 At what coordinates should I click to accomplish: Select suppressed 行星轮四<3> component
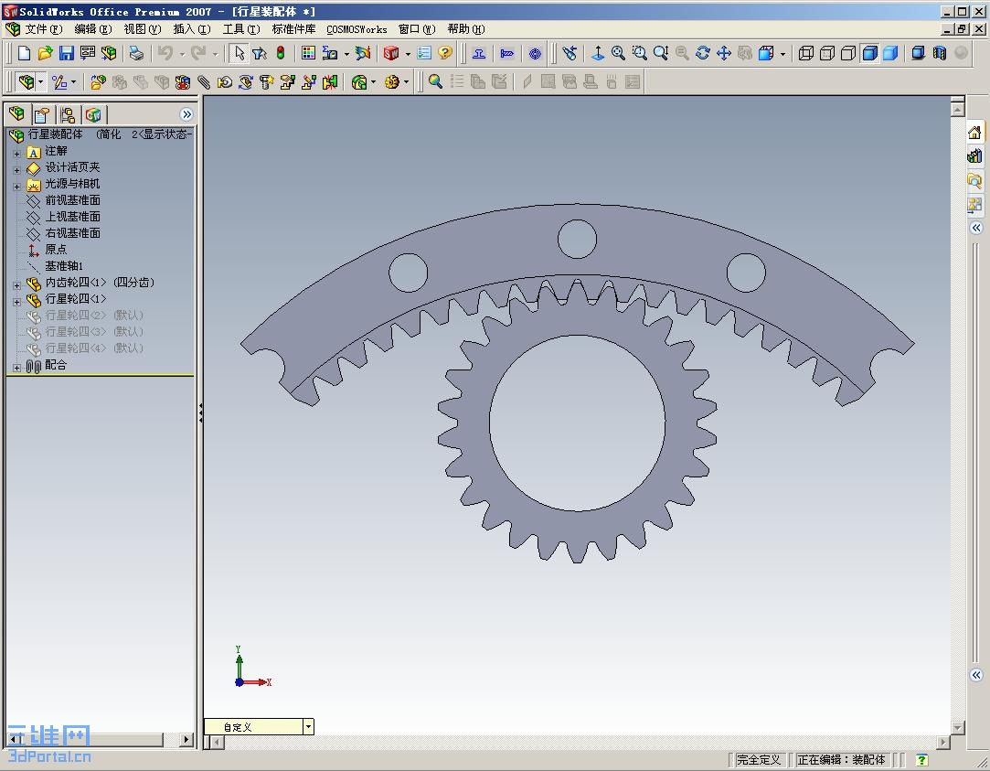pyautogui.click(x=94, y=331)
